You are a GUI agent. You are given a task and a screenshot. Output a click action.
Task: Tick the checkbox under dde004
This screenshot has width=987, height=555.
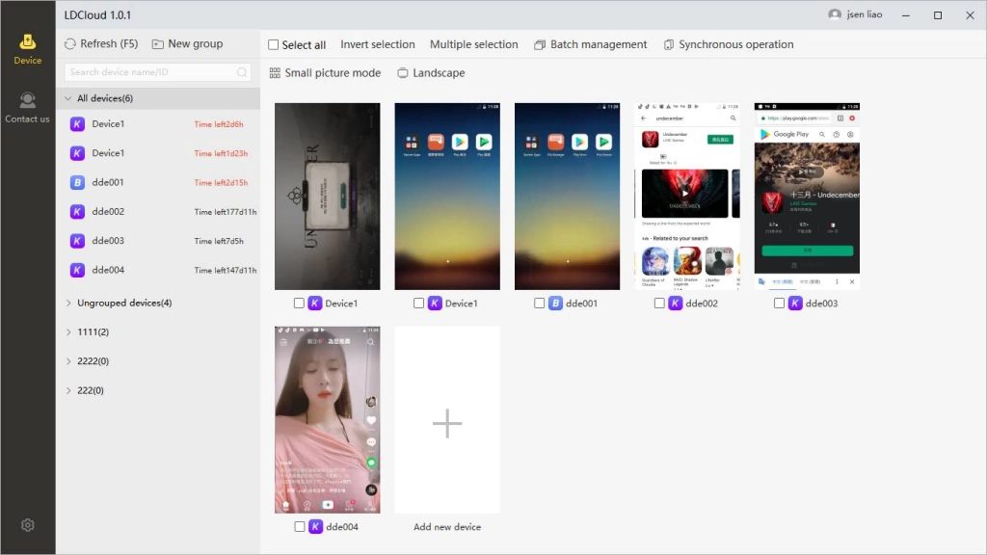coord(299,527)
